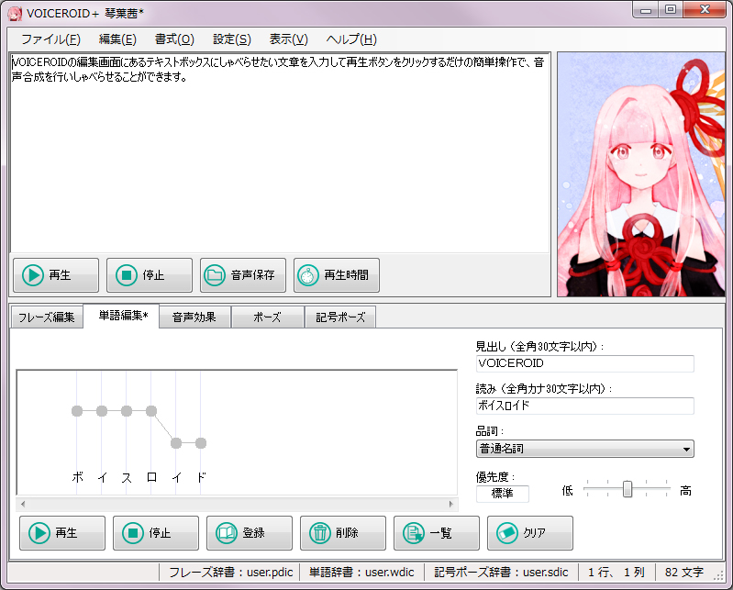Click the folder icon on 音声保存

click(215, 275)
